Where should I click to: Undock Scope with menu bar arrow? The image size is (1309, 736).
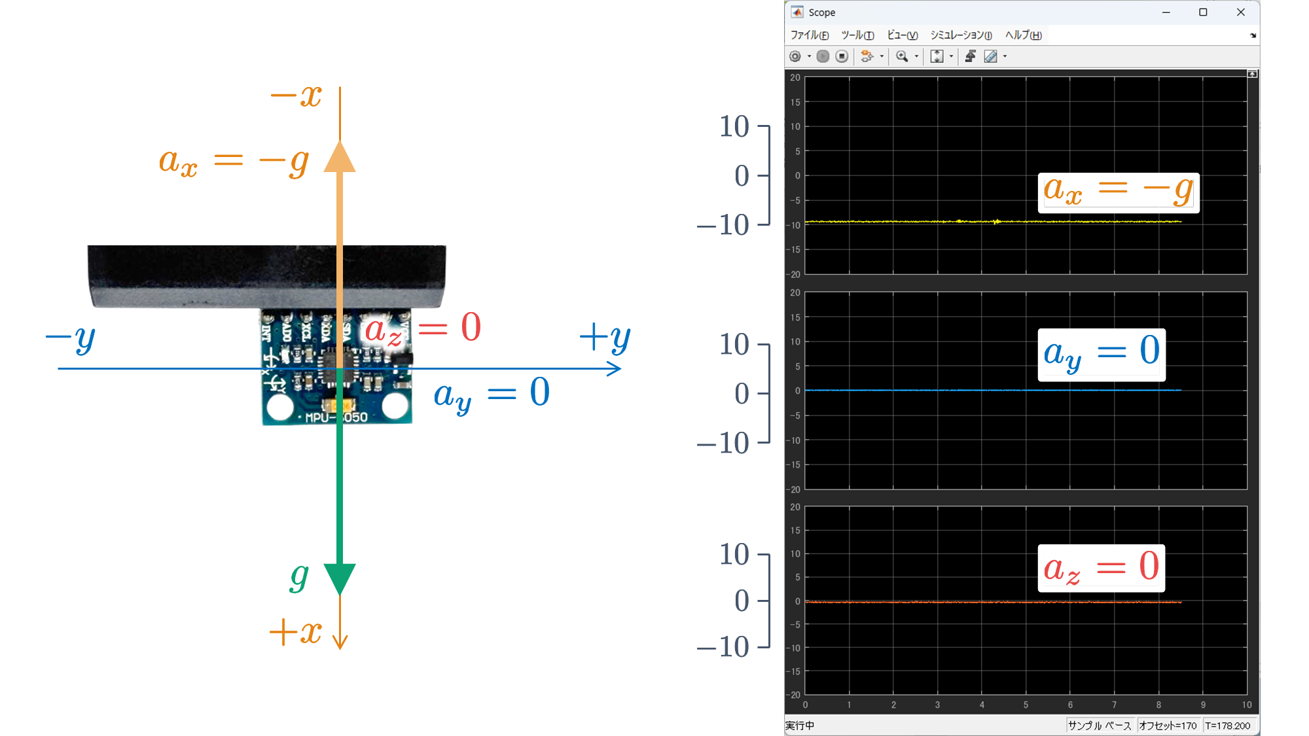click(x=1253, y=35)
